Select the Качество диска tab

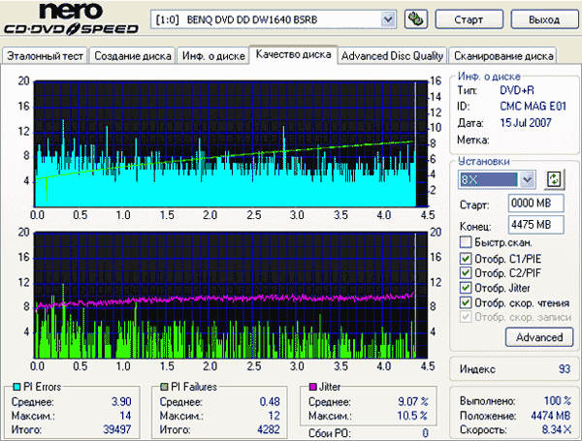(293, 54)
